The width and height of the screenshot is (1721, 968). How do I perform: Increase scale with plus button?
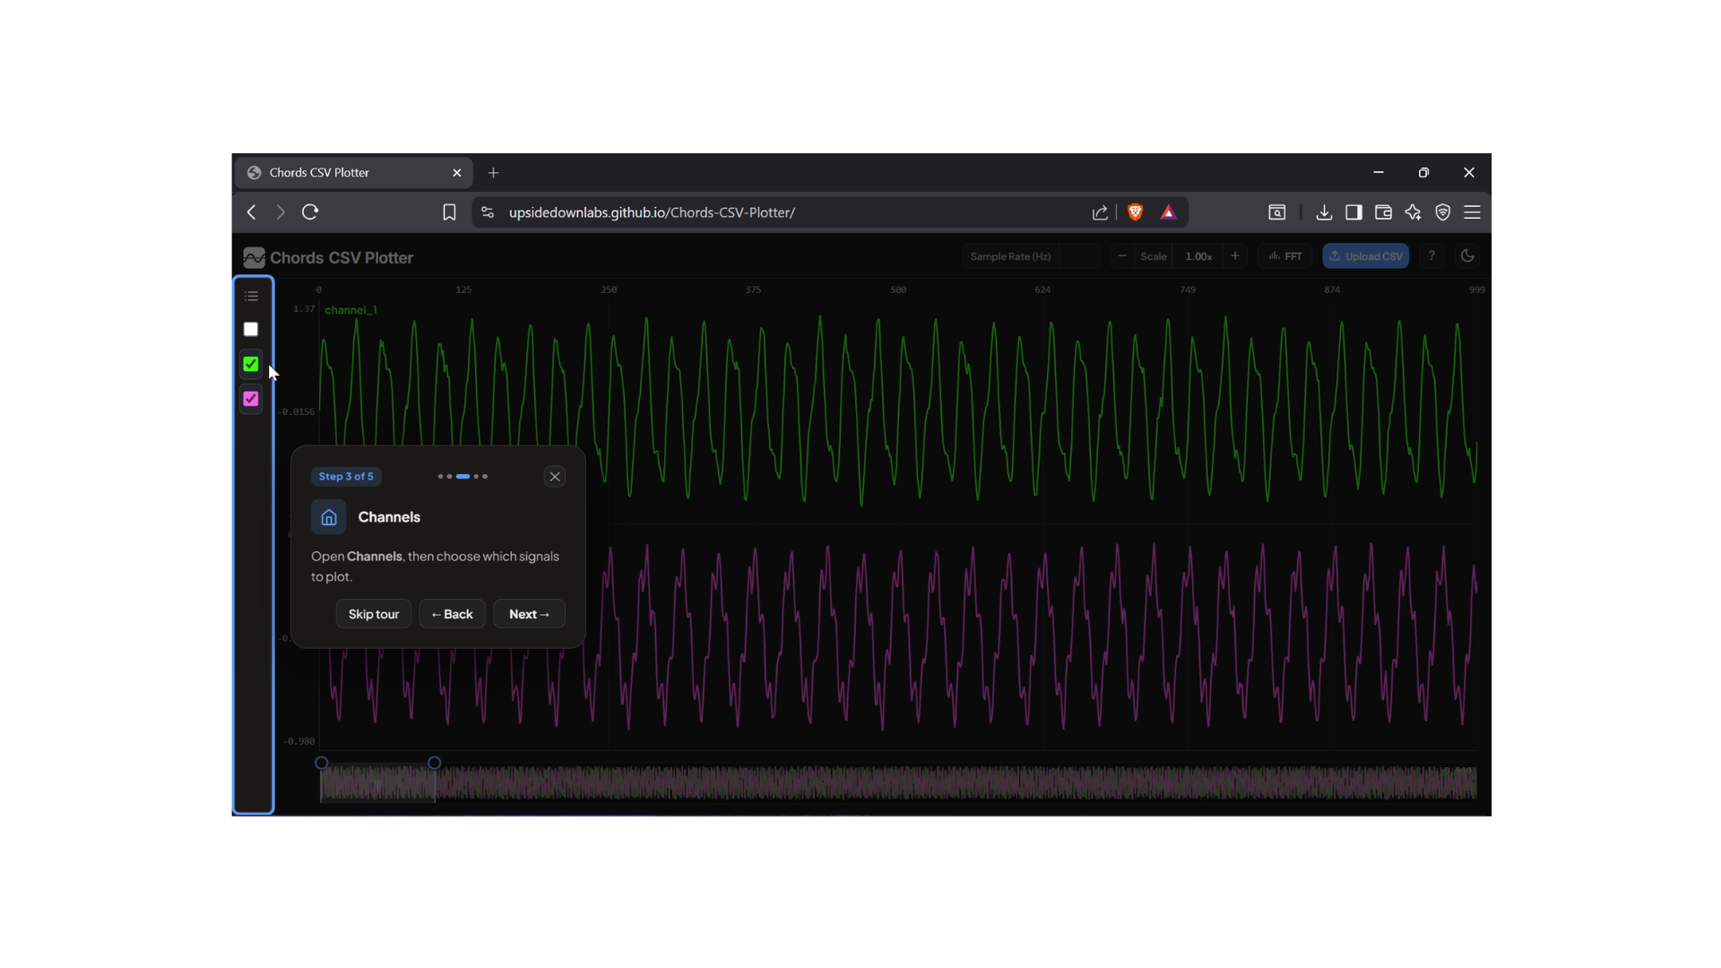point(1235,256)
